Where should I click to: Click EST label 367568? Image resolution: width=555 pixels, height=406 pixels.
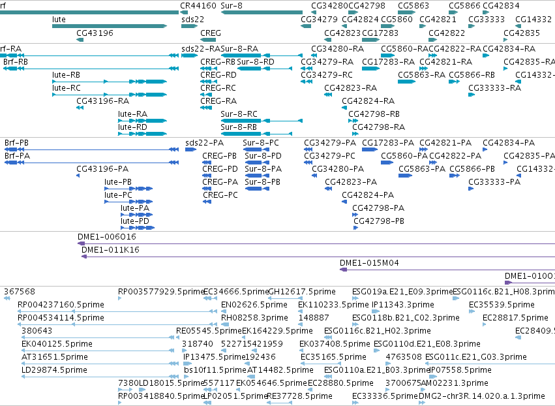coord(20,292)
